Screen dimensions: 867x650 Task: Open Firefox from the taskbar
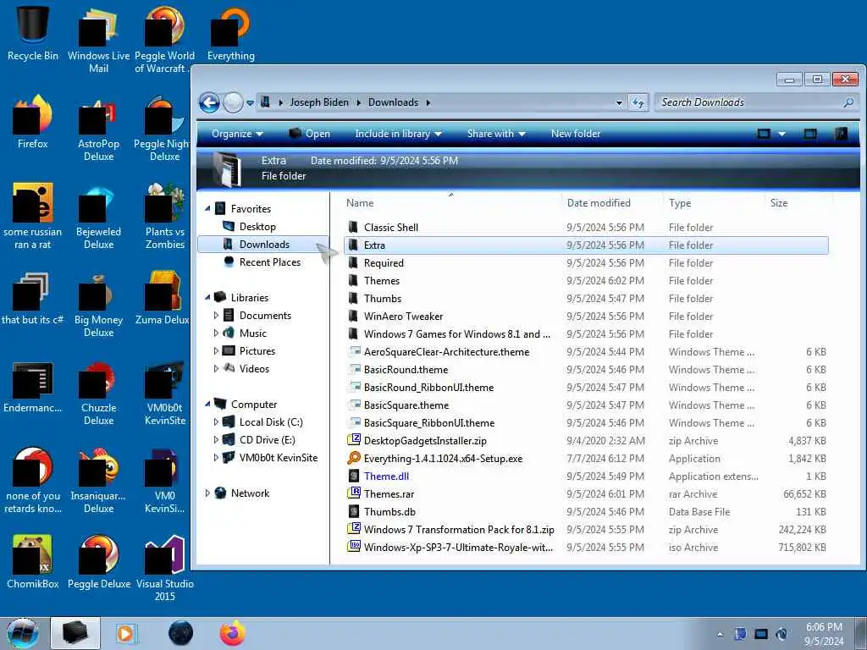tap(233, 633)
